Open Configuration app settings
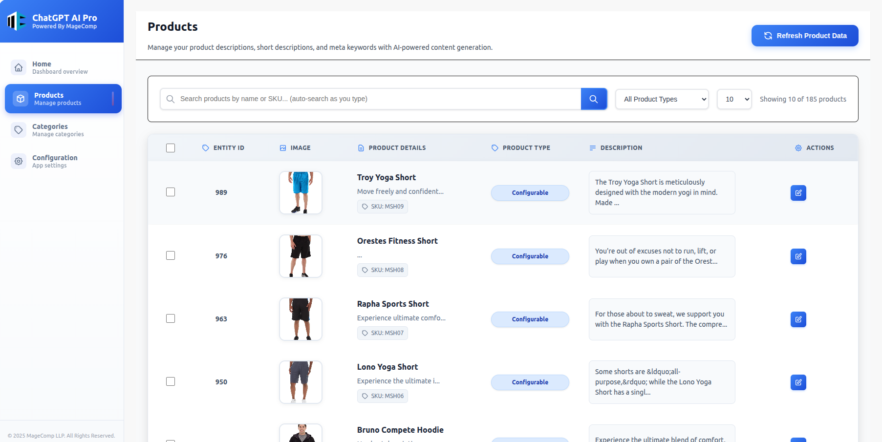 click(x=55, y=161)
